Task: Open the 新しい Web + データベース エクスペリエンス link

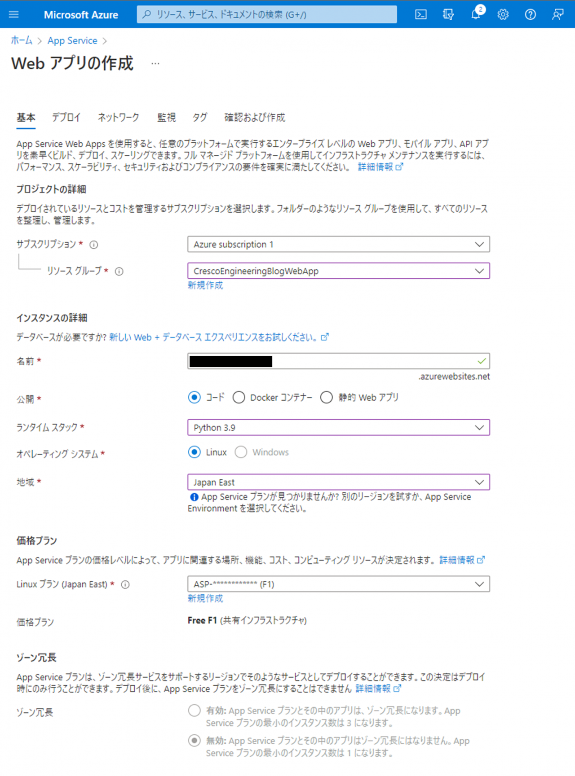Action: 214,338
